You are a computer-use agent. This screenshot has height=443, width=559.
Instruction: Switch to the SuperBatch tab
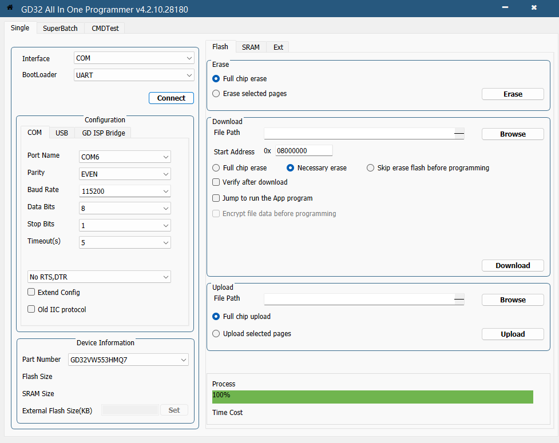(60, 29)
